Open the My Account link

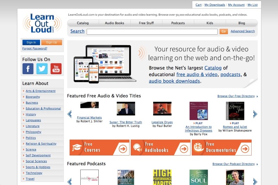236,5
